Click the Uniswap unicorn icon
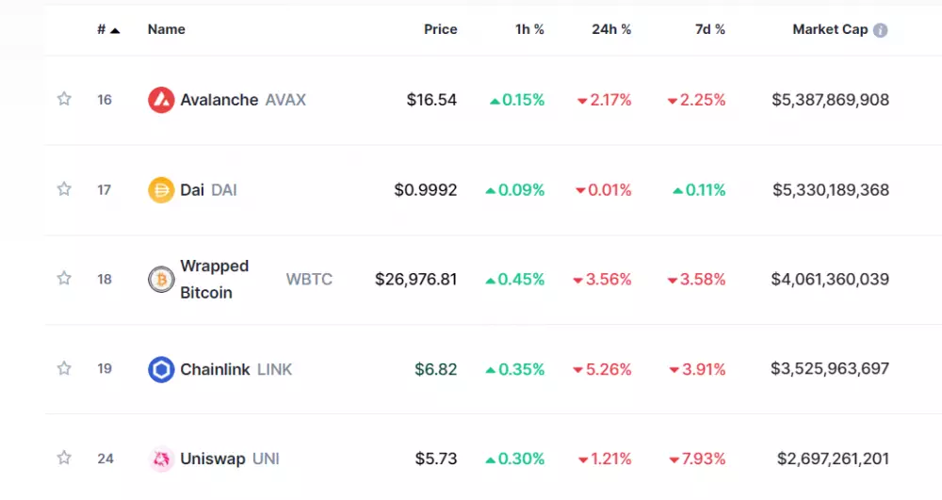 (161, 460)
